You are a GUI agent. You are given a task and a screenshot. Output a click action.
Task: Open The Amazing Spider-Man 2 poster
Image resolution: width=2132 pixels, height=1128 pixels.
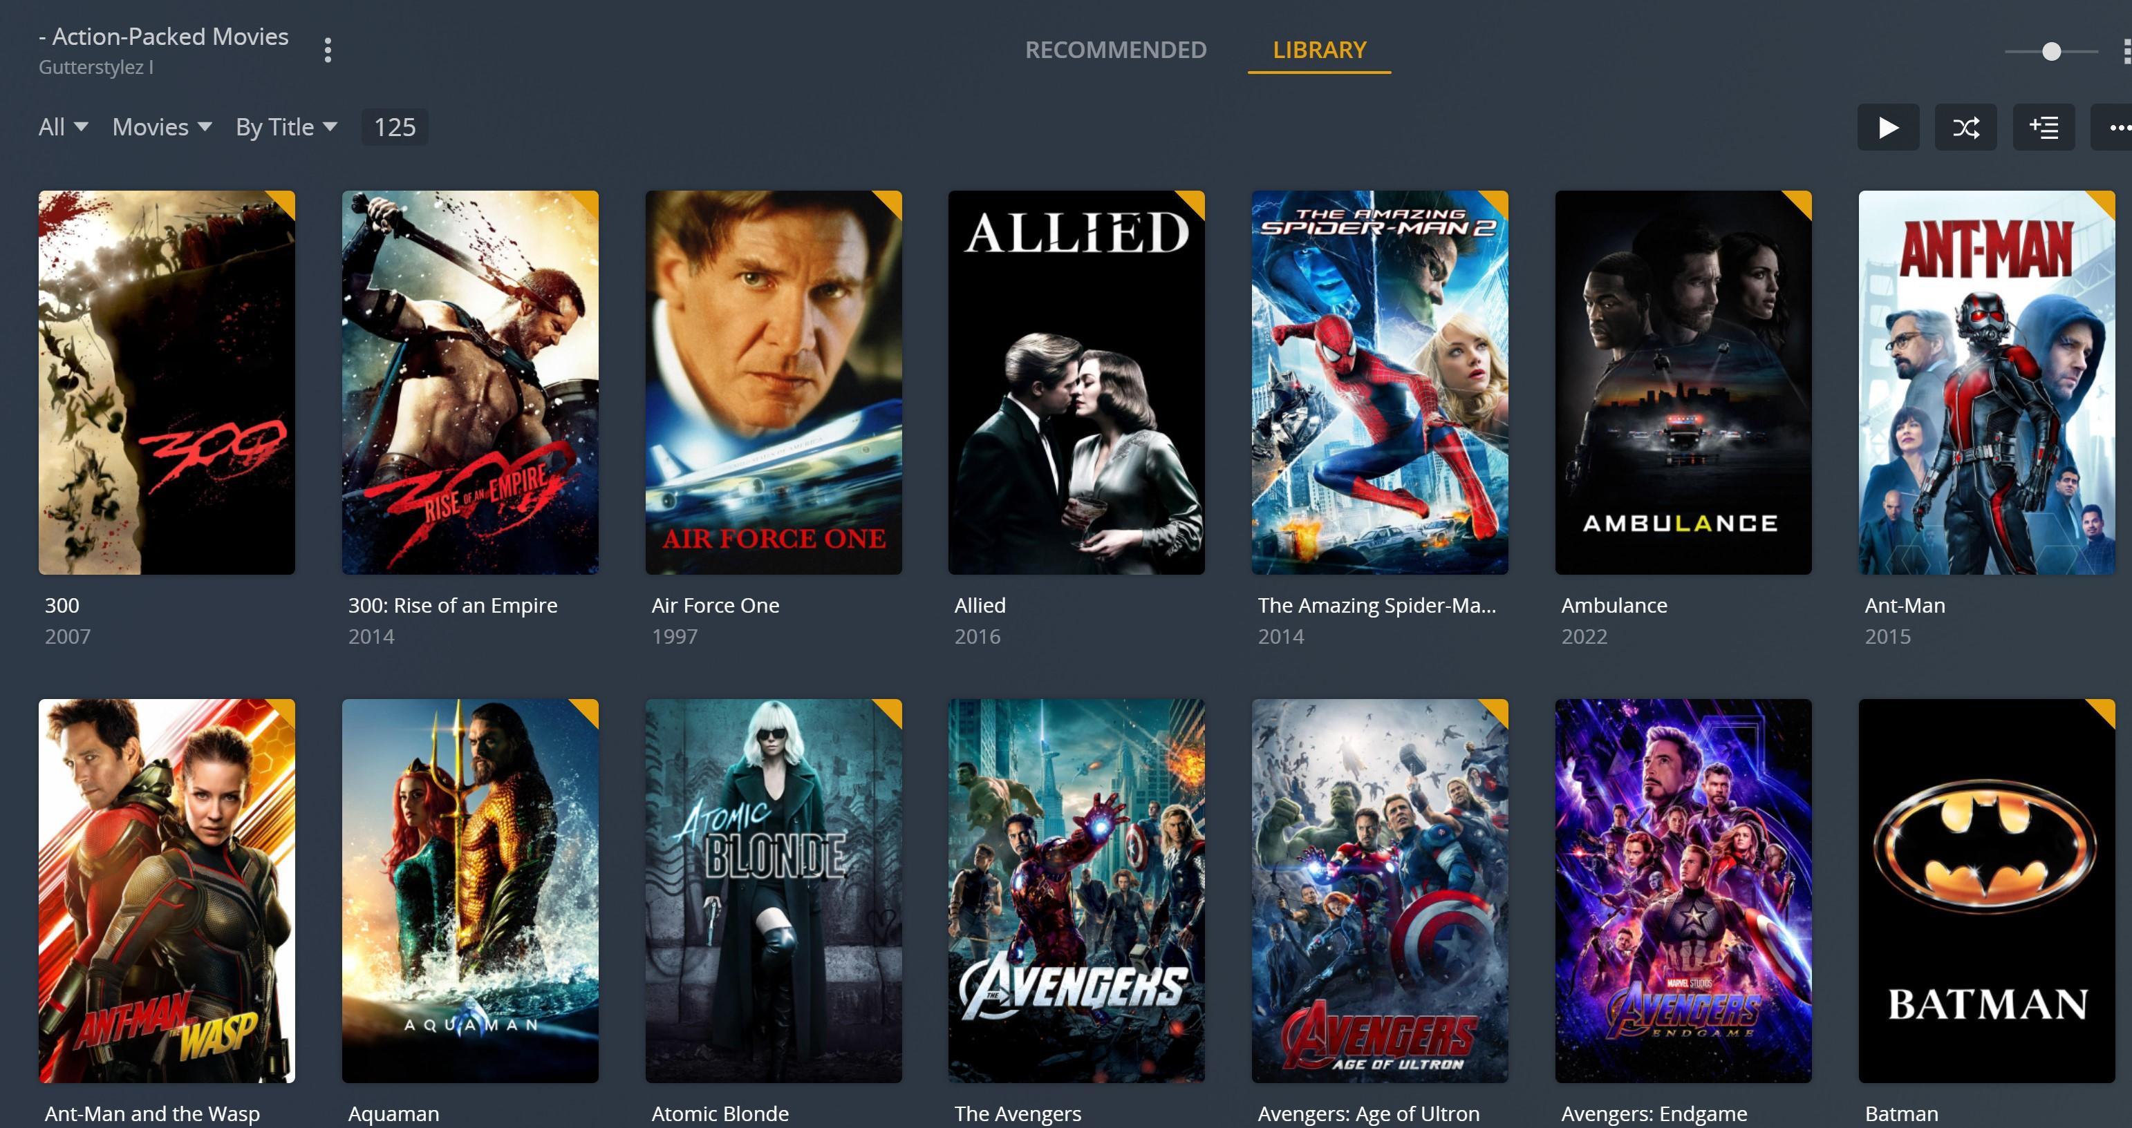point(1381,383)
